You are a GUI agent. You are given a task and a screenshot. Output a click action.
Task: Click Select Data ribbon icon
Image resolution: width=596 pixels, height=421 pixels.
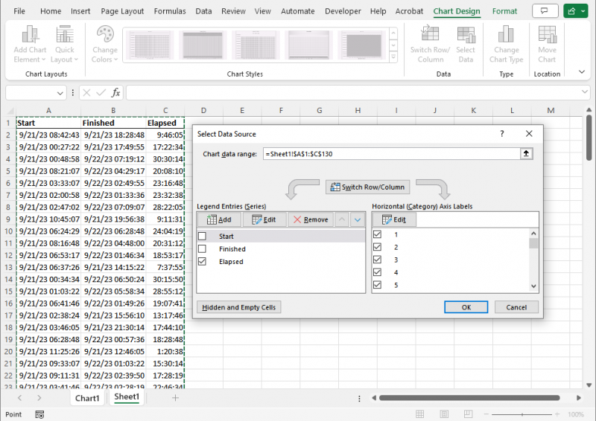click(466, 44)
